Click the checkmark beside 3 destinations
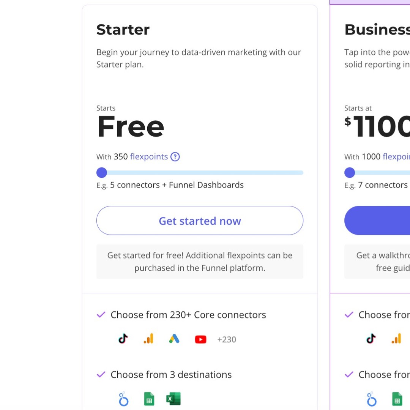 [x=101, y=375]
